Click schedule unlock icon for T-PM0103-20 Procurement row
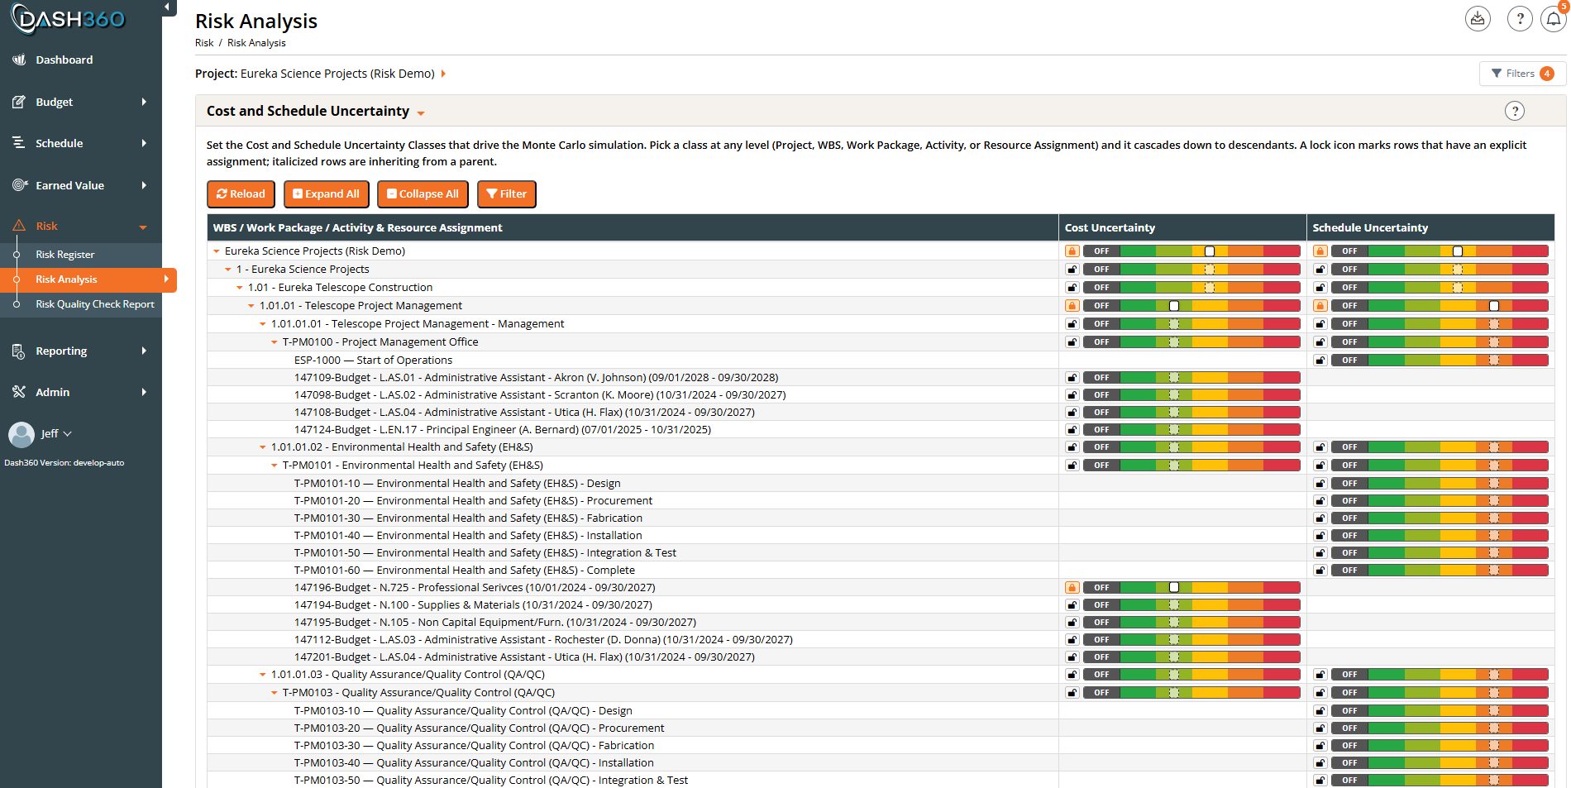Screen dimensions: 1571x788 pos(1320,728)
